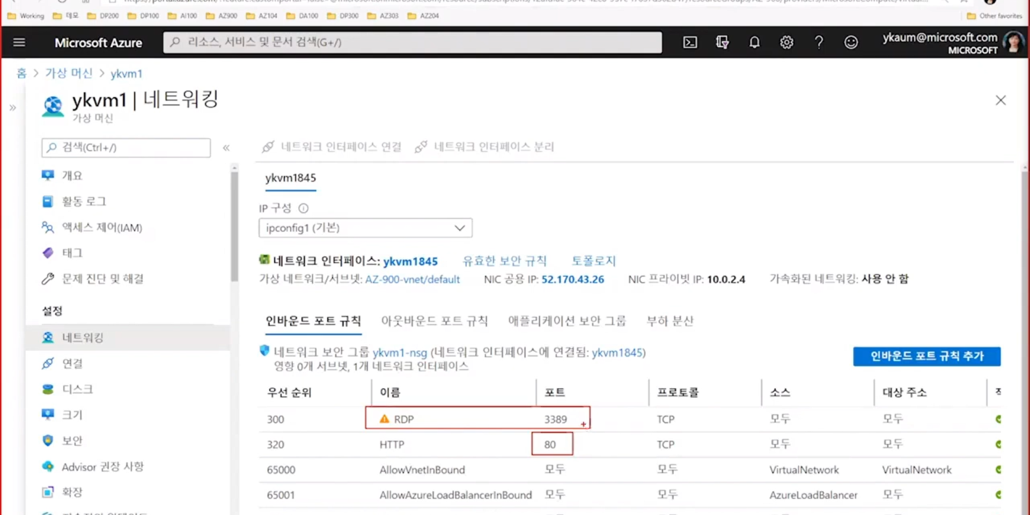Click the ykvm1845 link in NSG description

click(x=617, y=352)
